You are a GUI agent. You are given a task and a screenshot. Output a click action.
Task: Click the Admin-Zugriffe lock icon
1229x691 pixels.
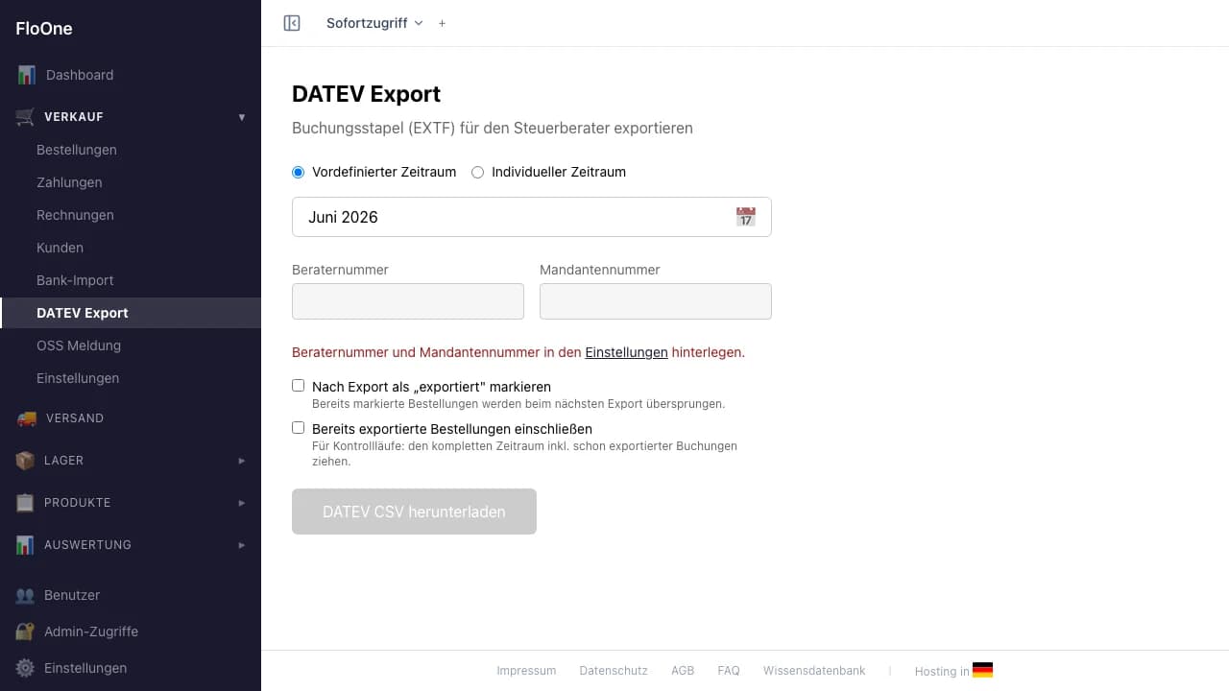click(26, 631)
